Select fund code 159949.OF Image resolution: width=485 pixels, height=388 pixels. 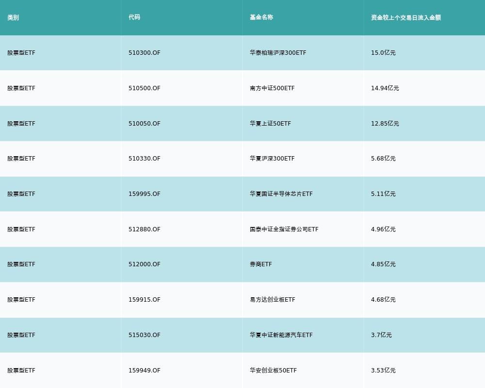tap(145, 371)
